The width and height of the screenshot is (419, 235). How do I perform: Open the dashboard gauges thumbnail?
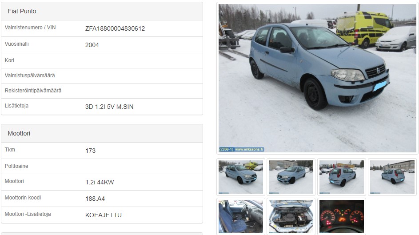342,217
